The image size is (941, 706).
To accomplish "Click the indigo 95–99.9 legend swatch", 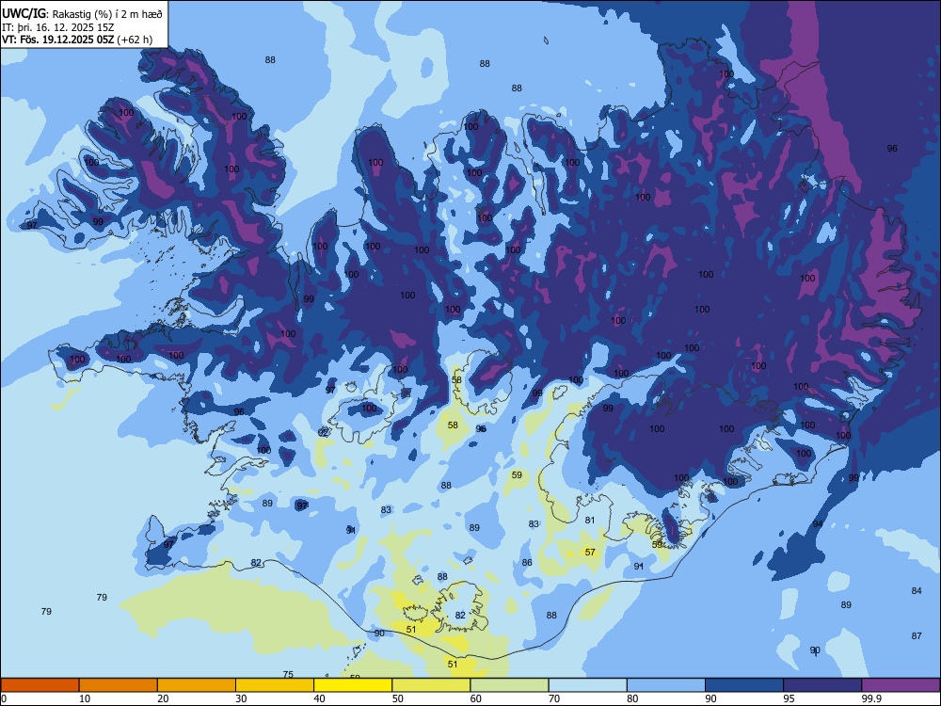I will click(822, 685).
